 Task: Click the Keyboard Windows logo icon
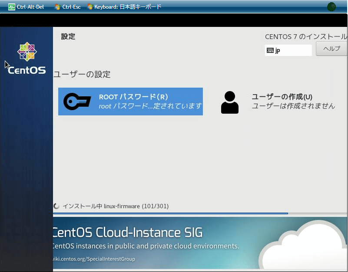(x=89, y=7)
